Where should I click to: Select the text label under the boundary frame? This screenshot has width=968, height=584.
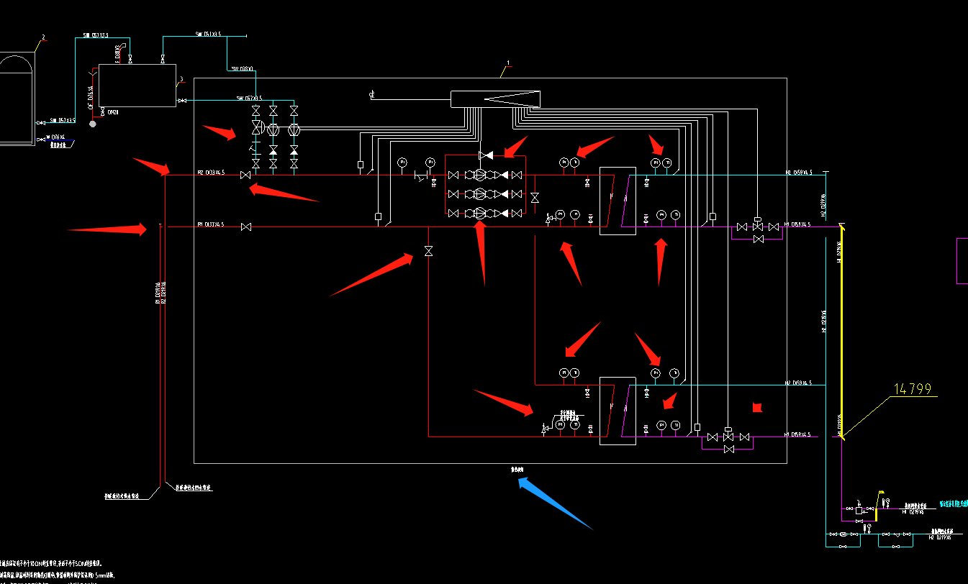click(x=518, y=470)
